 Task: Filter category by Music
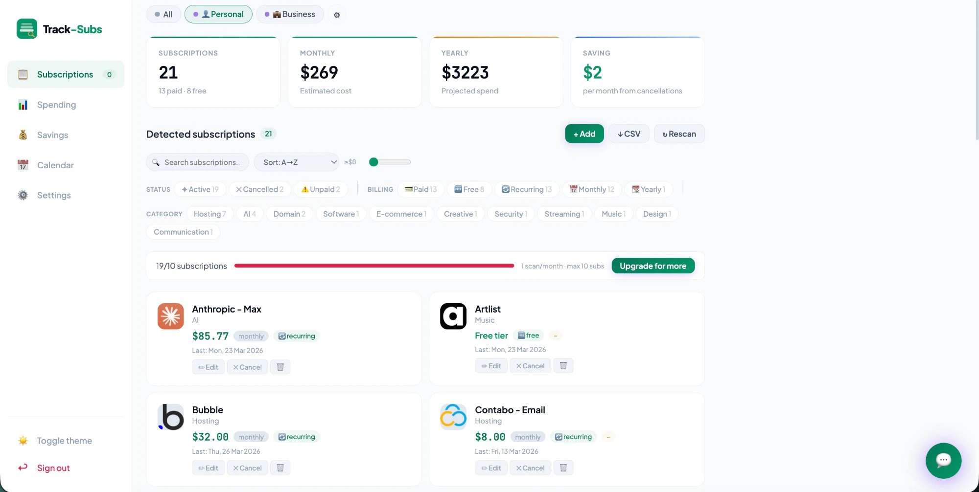point(614,214)
